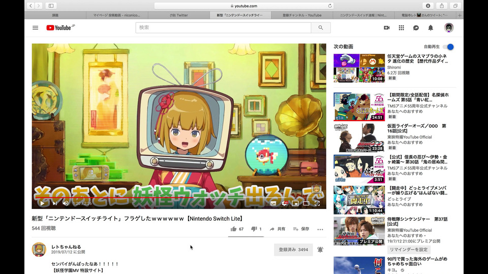Open the レトちゃんねる channel link
The width and height of the screenshot is (488, 274).
(x=66, y=247)
